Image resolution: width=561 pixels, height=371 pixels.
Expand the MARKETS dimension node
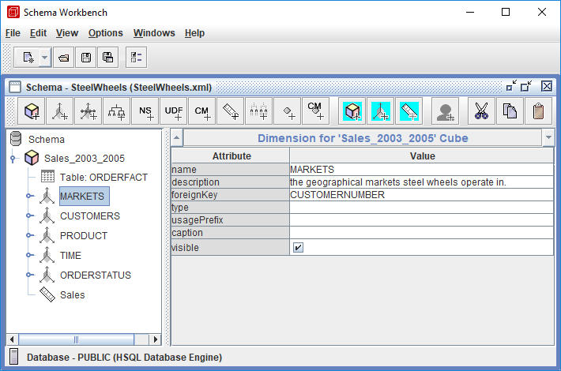pos(29,197)
